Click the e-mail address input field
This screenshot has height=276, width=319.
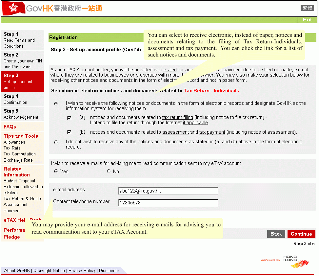click(168, 191)
